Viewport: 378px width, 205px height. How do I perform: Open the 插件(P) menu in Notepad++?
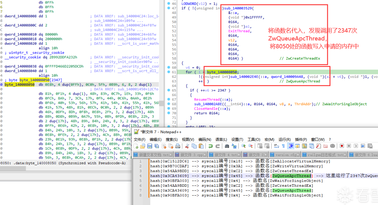click(301, 139)
